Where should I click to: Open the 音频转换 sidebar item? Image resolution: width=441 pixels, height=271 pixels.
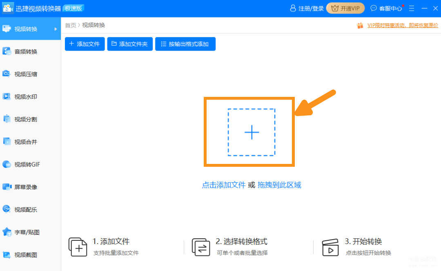(x=30, y=52)
